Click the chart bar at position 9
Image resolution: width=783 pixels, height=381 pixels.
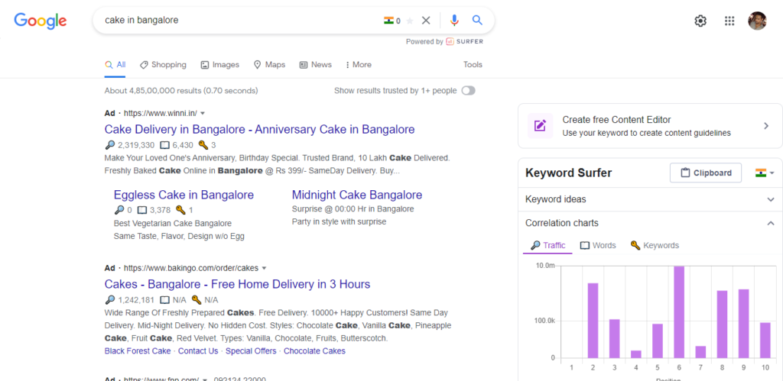743,324
